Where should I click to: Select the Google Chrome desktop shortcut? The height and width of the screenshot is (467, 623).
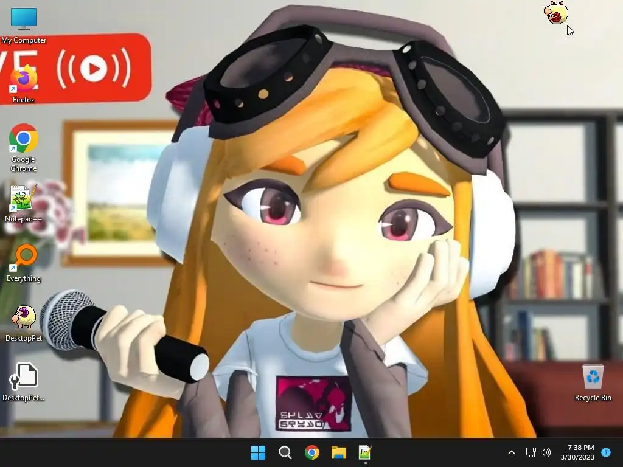(24, 147)
